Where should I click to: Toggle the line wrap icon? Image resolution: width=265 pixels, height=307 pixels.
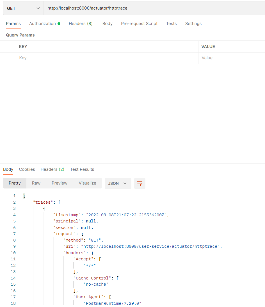point(140,183)
